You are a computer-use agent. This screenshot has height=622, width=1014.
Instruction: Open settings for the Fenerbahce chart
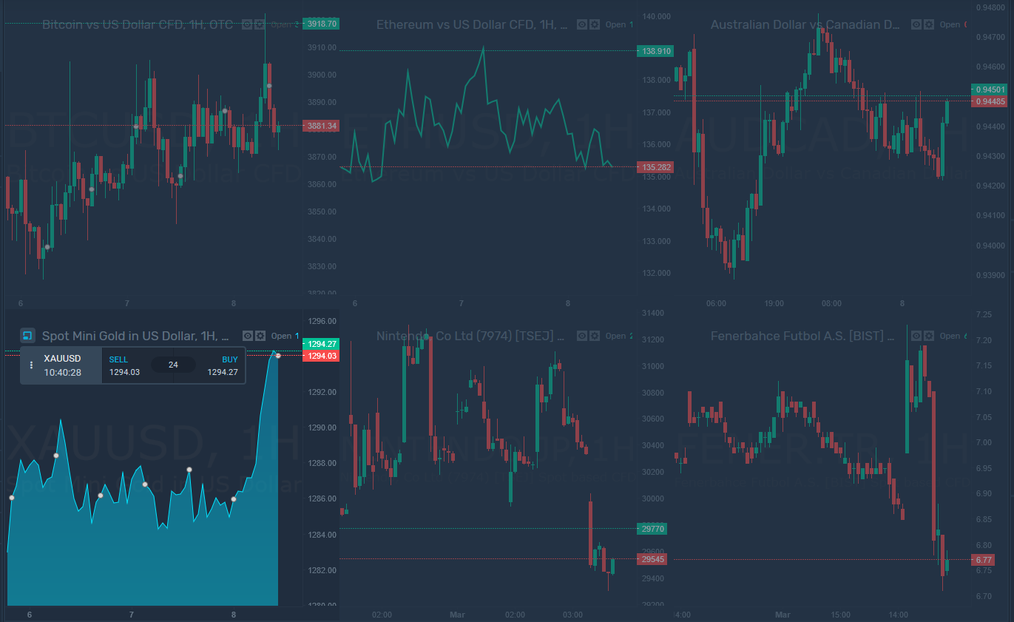tap(929, 336)
